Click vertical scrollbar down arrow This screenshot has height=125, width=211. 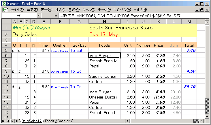pyautogui.click(x=207, y=116)
